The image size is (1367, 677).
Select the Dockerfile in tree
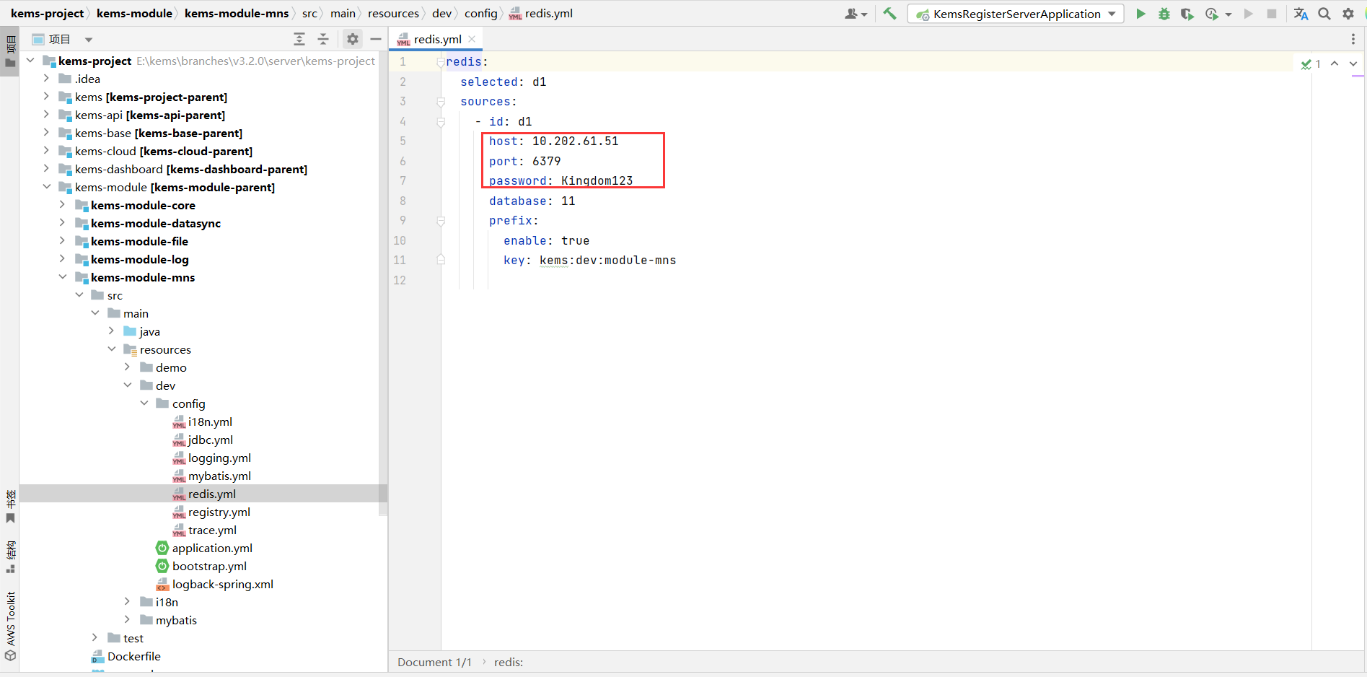point(126,656)
